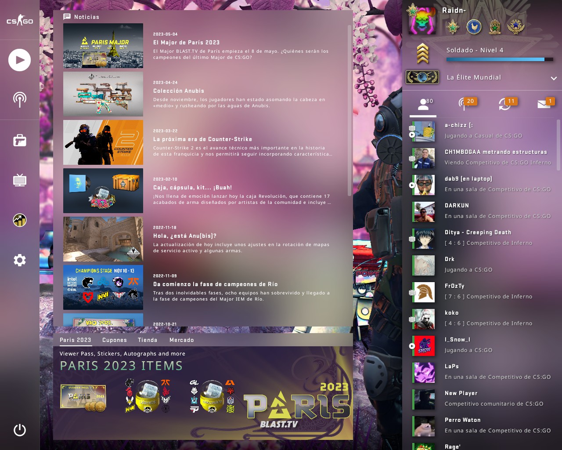This screenshot has width=562, height=450.
Task: Click a-chizz avatar picture
Action: (424, 131)
